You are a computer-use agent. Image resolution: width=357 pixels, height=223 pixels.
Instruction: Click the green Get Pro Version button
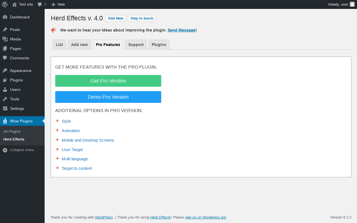[108, 81]
